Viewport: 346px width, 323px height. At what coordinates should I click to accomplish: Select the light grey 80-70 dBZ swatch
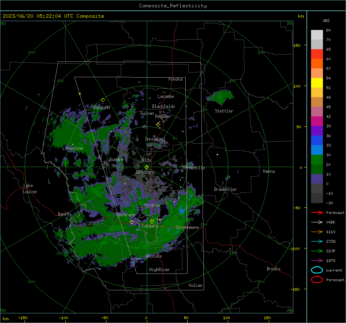317,35
